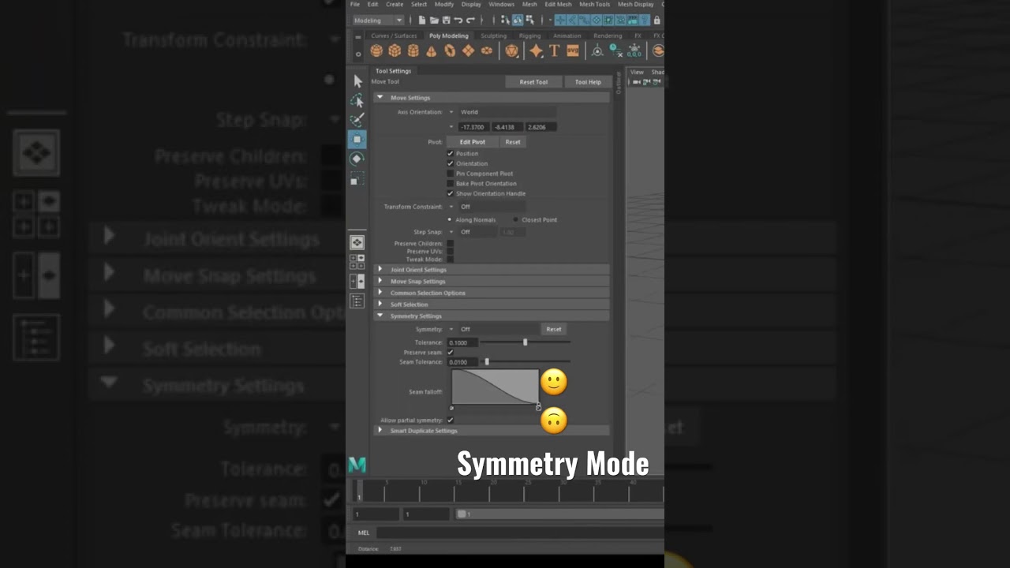Click the single pane layout icon
The width and height of the screenshot is (1010, 568).
pyautogui.click(x=357, y=242)
